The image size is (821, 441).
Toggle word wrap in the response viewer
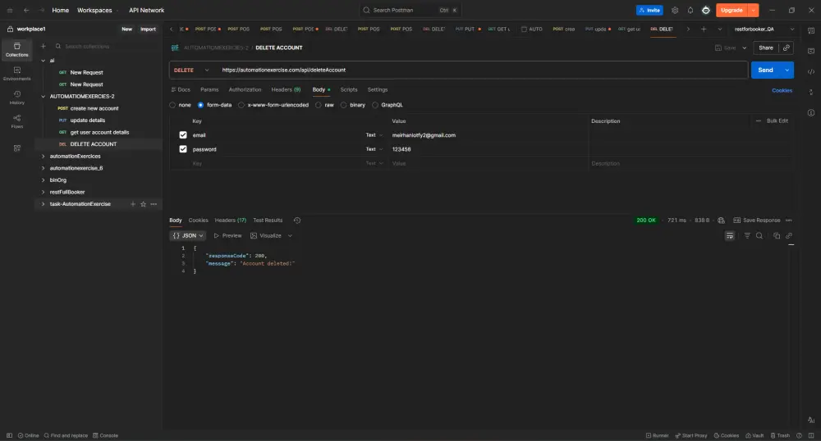[730, 235]
